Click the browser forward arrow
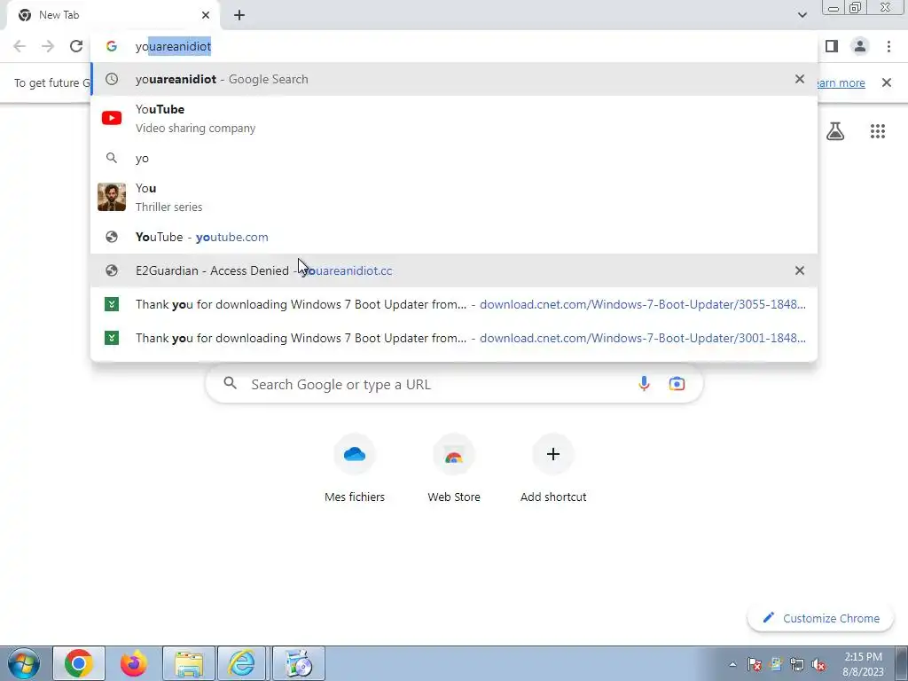The image size is (908, 681). (x=48, y=46)
